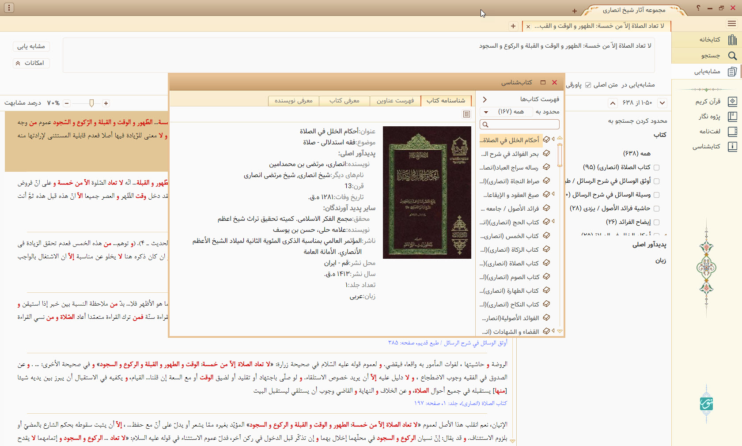
Task: Open the hamburger menu under the title bar
Action: point(732,23)
